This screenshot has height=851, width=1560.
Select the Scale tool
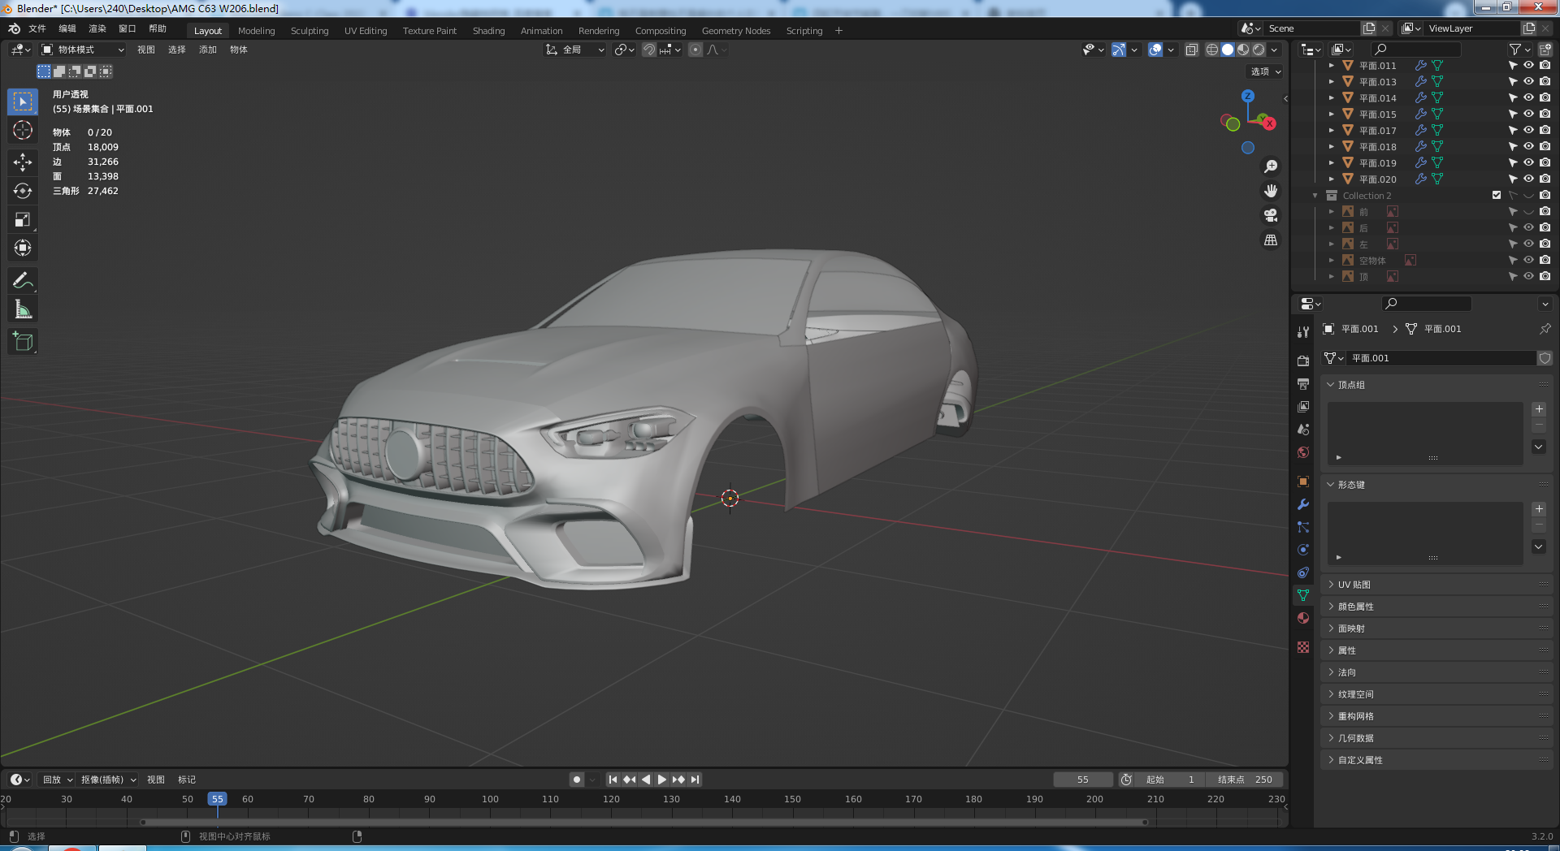click(23, 219)
